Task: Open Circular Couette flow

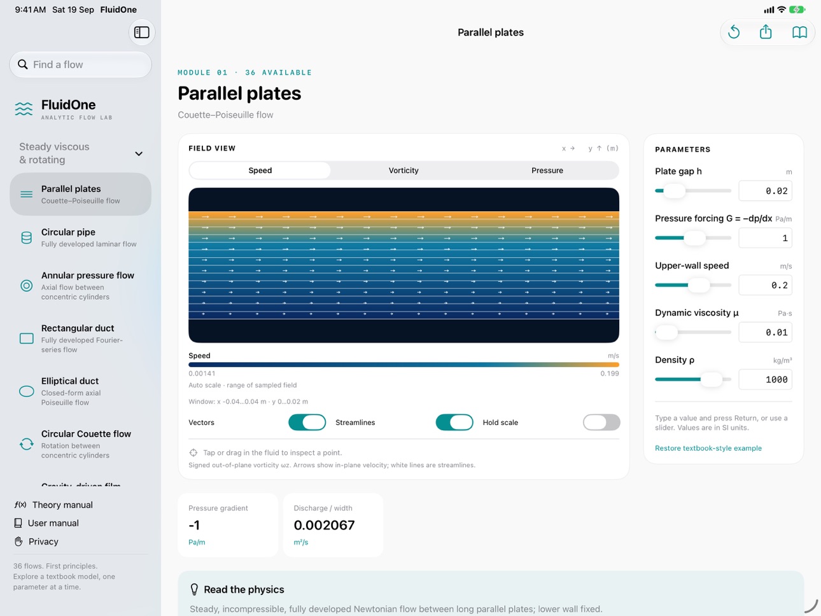Action: tap(81, 444)
